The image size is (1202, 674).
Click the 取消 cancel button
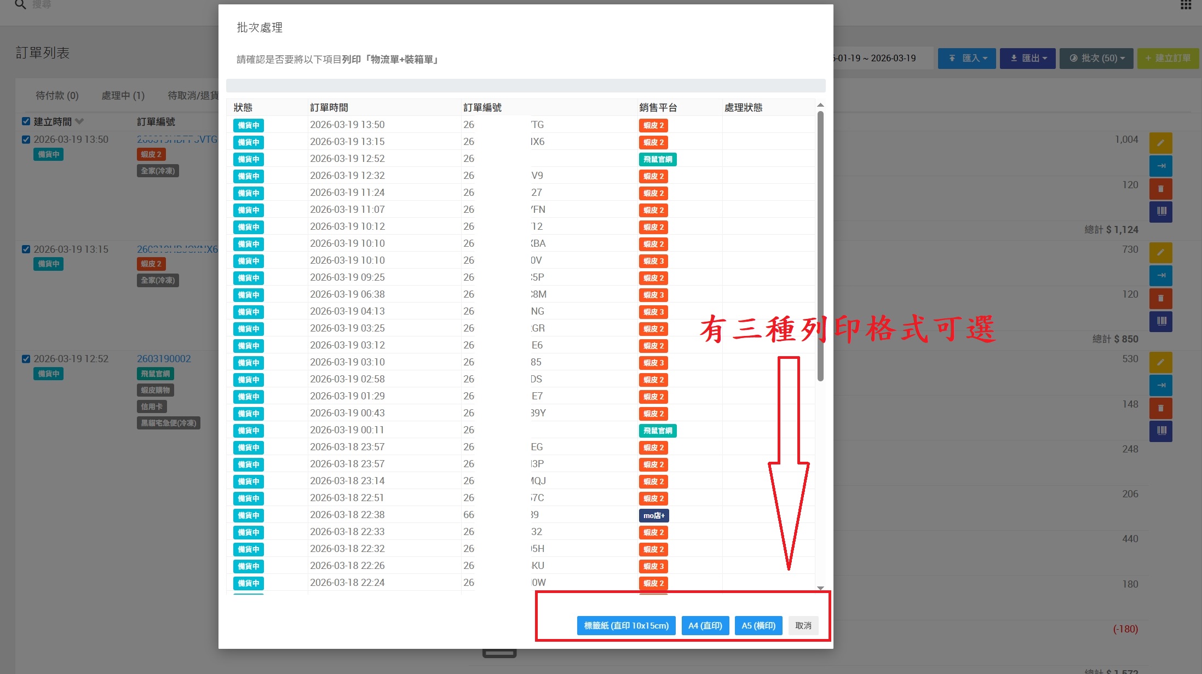[803, 626]
